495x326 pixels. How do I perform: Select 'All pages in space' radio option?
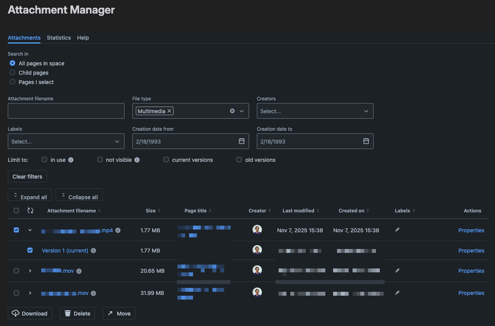12,63
